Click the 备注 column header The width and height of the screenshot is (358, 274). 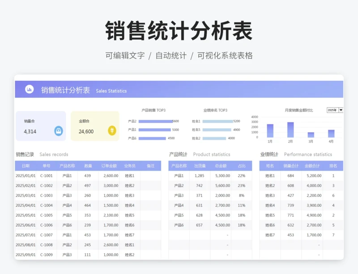coord(151,166)
